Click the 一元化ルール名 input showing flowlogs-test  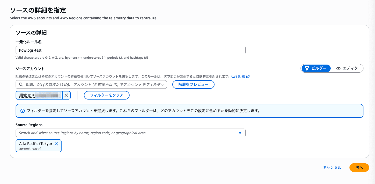130,50
